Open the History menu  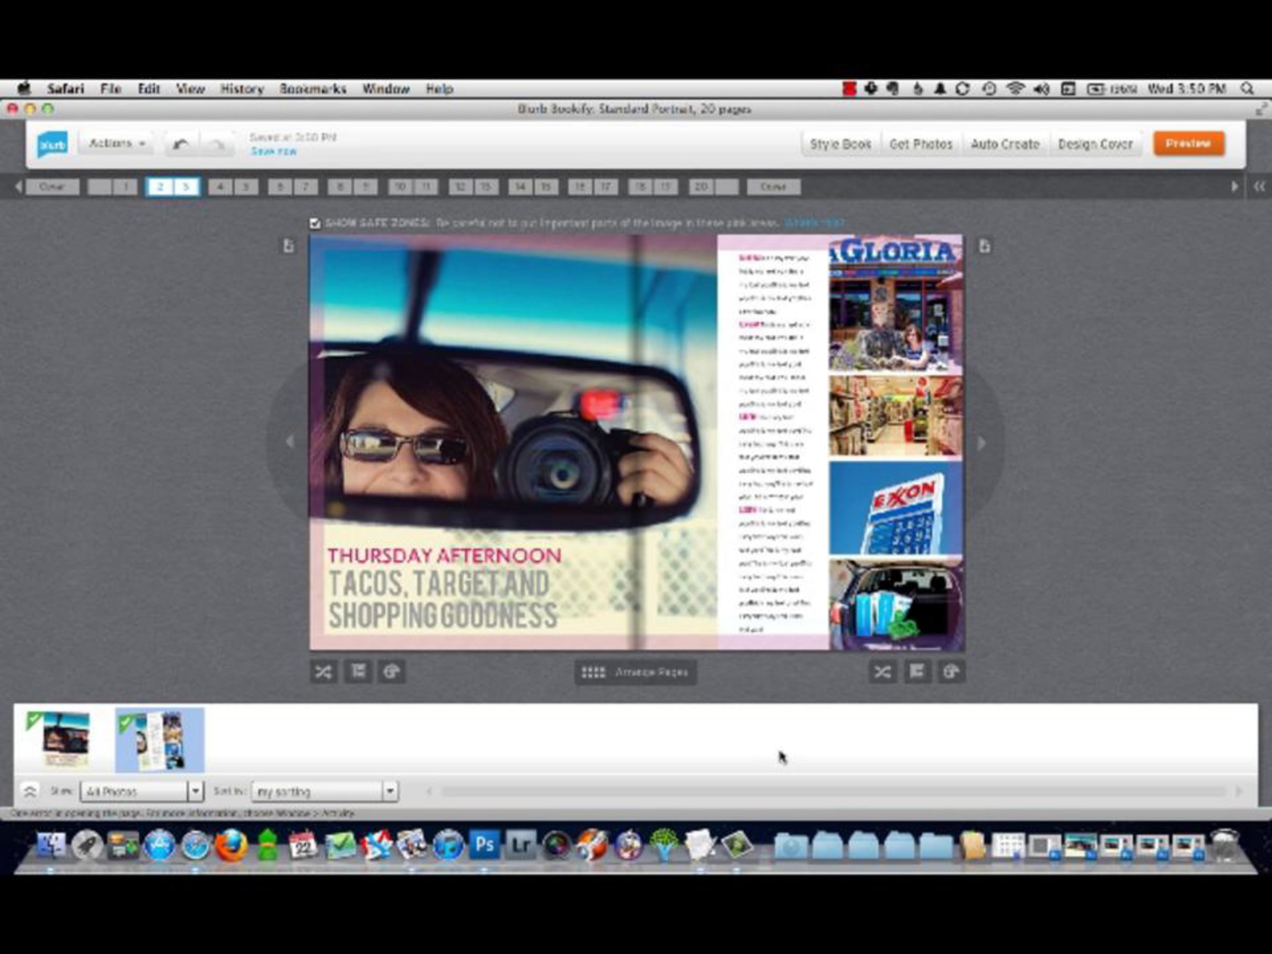(x=242, y=89)
